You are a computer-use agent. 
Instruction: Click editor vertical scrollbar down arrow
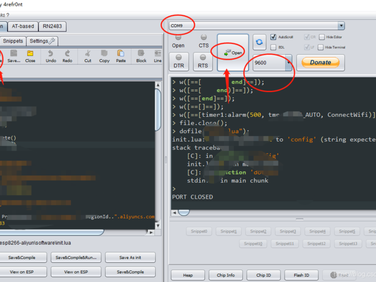(158, 226)
